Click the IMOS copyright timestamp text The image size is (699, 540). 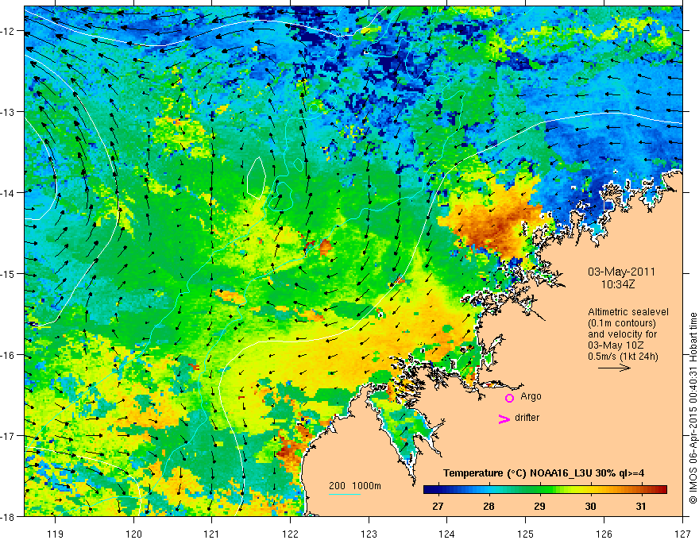click(x=693, y=408)
